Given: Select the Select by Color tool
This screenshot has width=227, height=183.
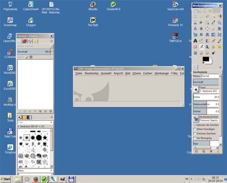Looking at the screenshot, I should point(219,16).
